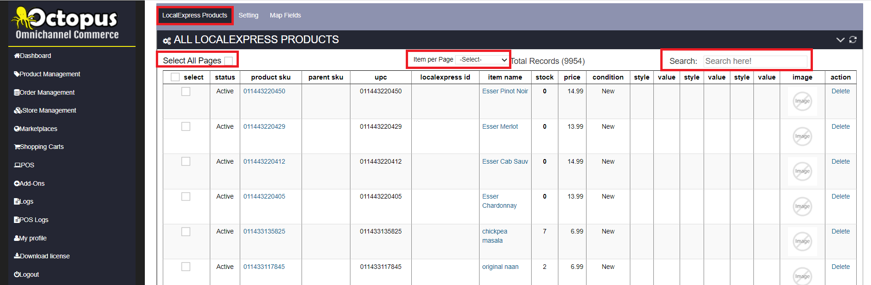The image size is (871, 285).
Task: Click Esser Merlot image placeholder
Action: 802,136
